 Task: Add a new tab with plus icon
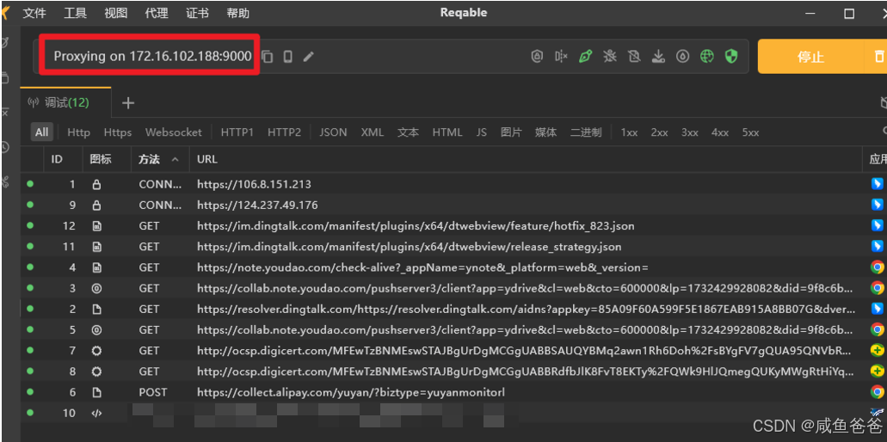128,103
